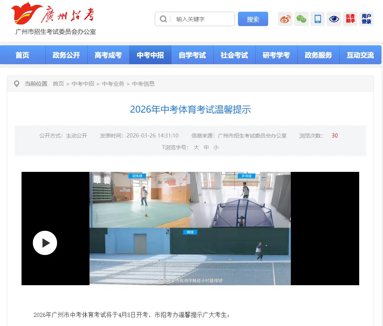Switch to the 政务服务 tab
The image size is (383, 326).
pyautogui.click(x=318, y=55)
